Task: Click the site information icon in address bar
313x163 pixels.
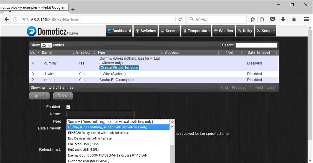Action: click(x=15, y=20)
